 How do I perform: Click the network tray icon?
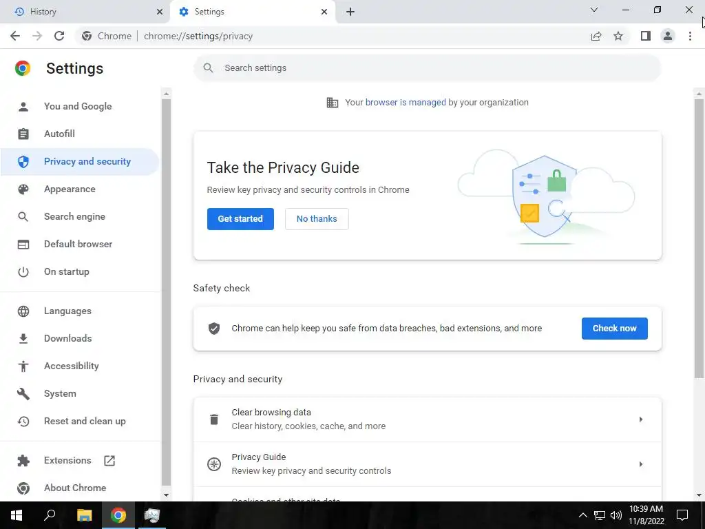click(600, 515)
